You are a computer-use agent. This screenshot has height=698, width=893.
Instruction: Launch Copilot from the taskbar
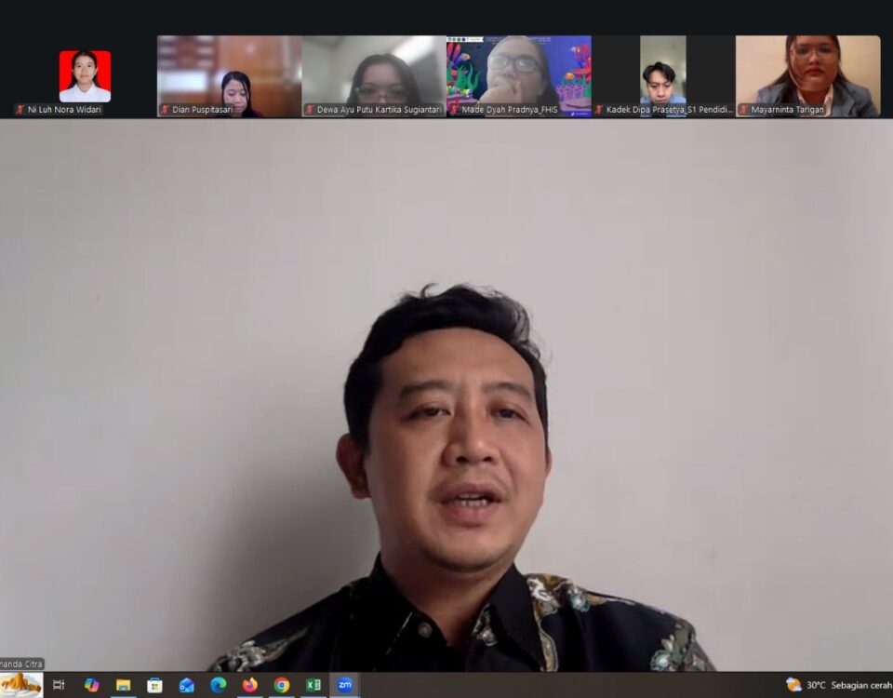coord(91,685)
